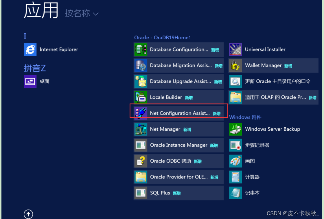Click the Windows 附件 group header
The width and height of the screenshot is (324, 219).
tap(245, 117)
